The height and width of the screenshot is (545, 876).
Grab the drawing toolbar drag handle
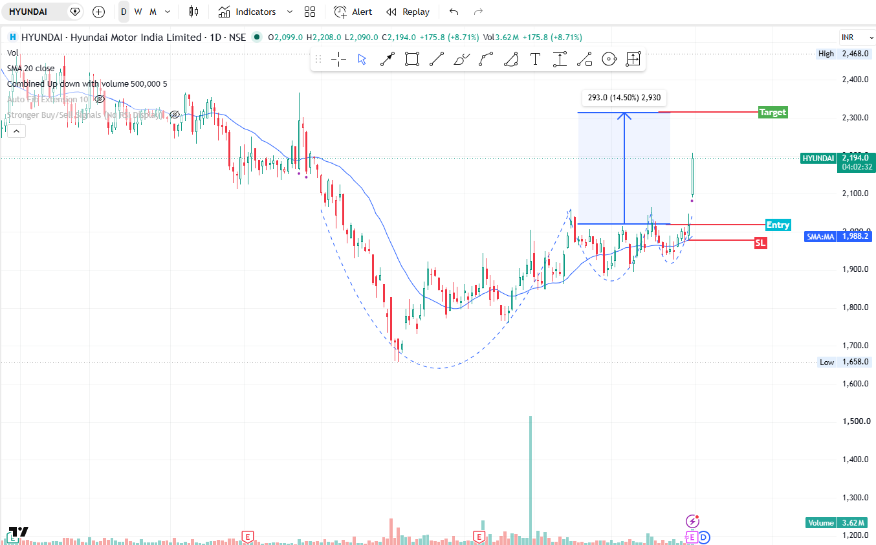tap(318, 60)
